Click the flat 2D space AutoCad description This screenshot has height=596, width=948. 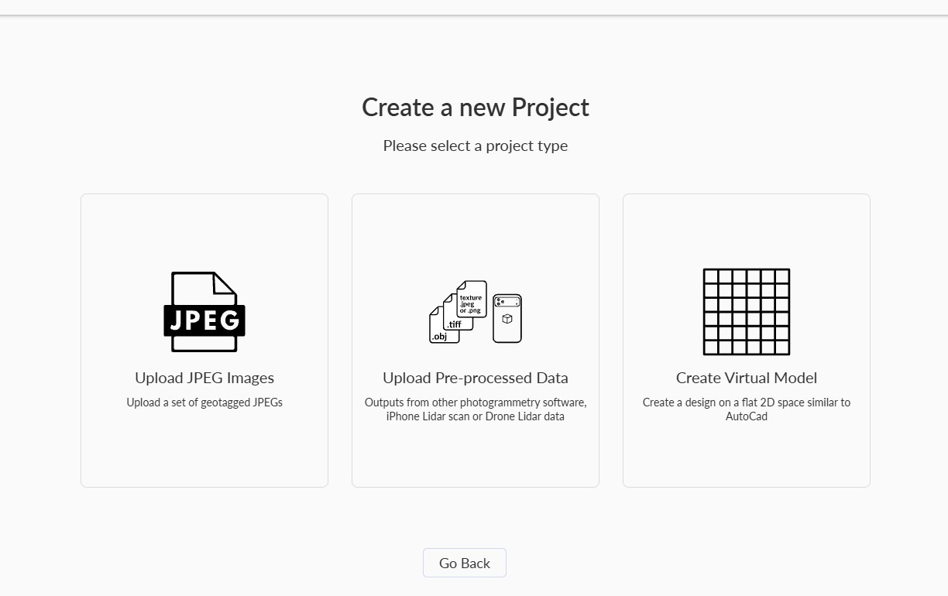(747, 409)
